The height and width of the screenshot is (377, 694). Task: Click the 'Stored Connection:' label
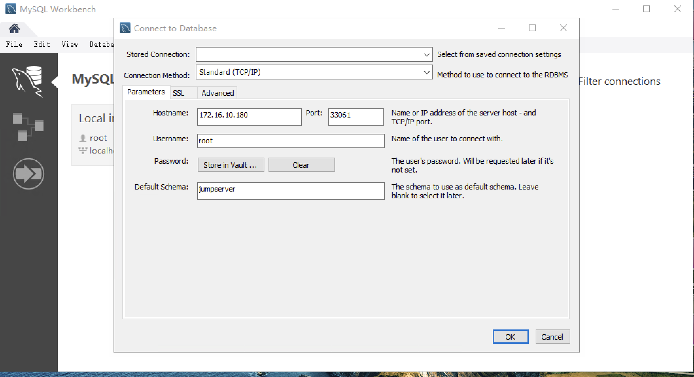(x=158, y=54)
